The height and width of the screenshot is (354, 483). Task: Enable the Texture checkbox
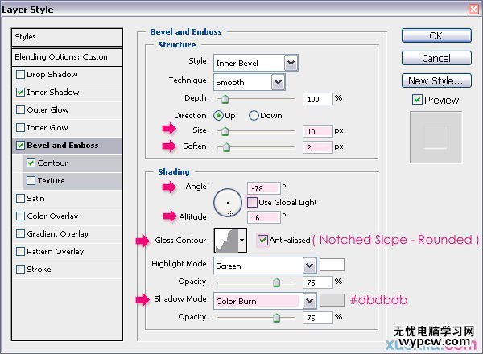[31, 180]
